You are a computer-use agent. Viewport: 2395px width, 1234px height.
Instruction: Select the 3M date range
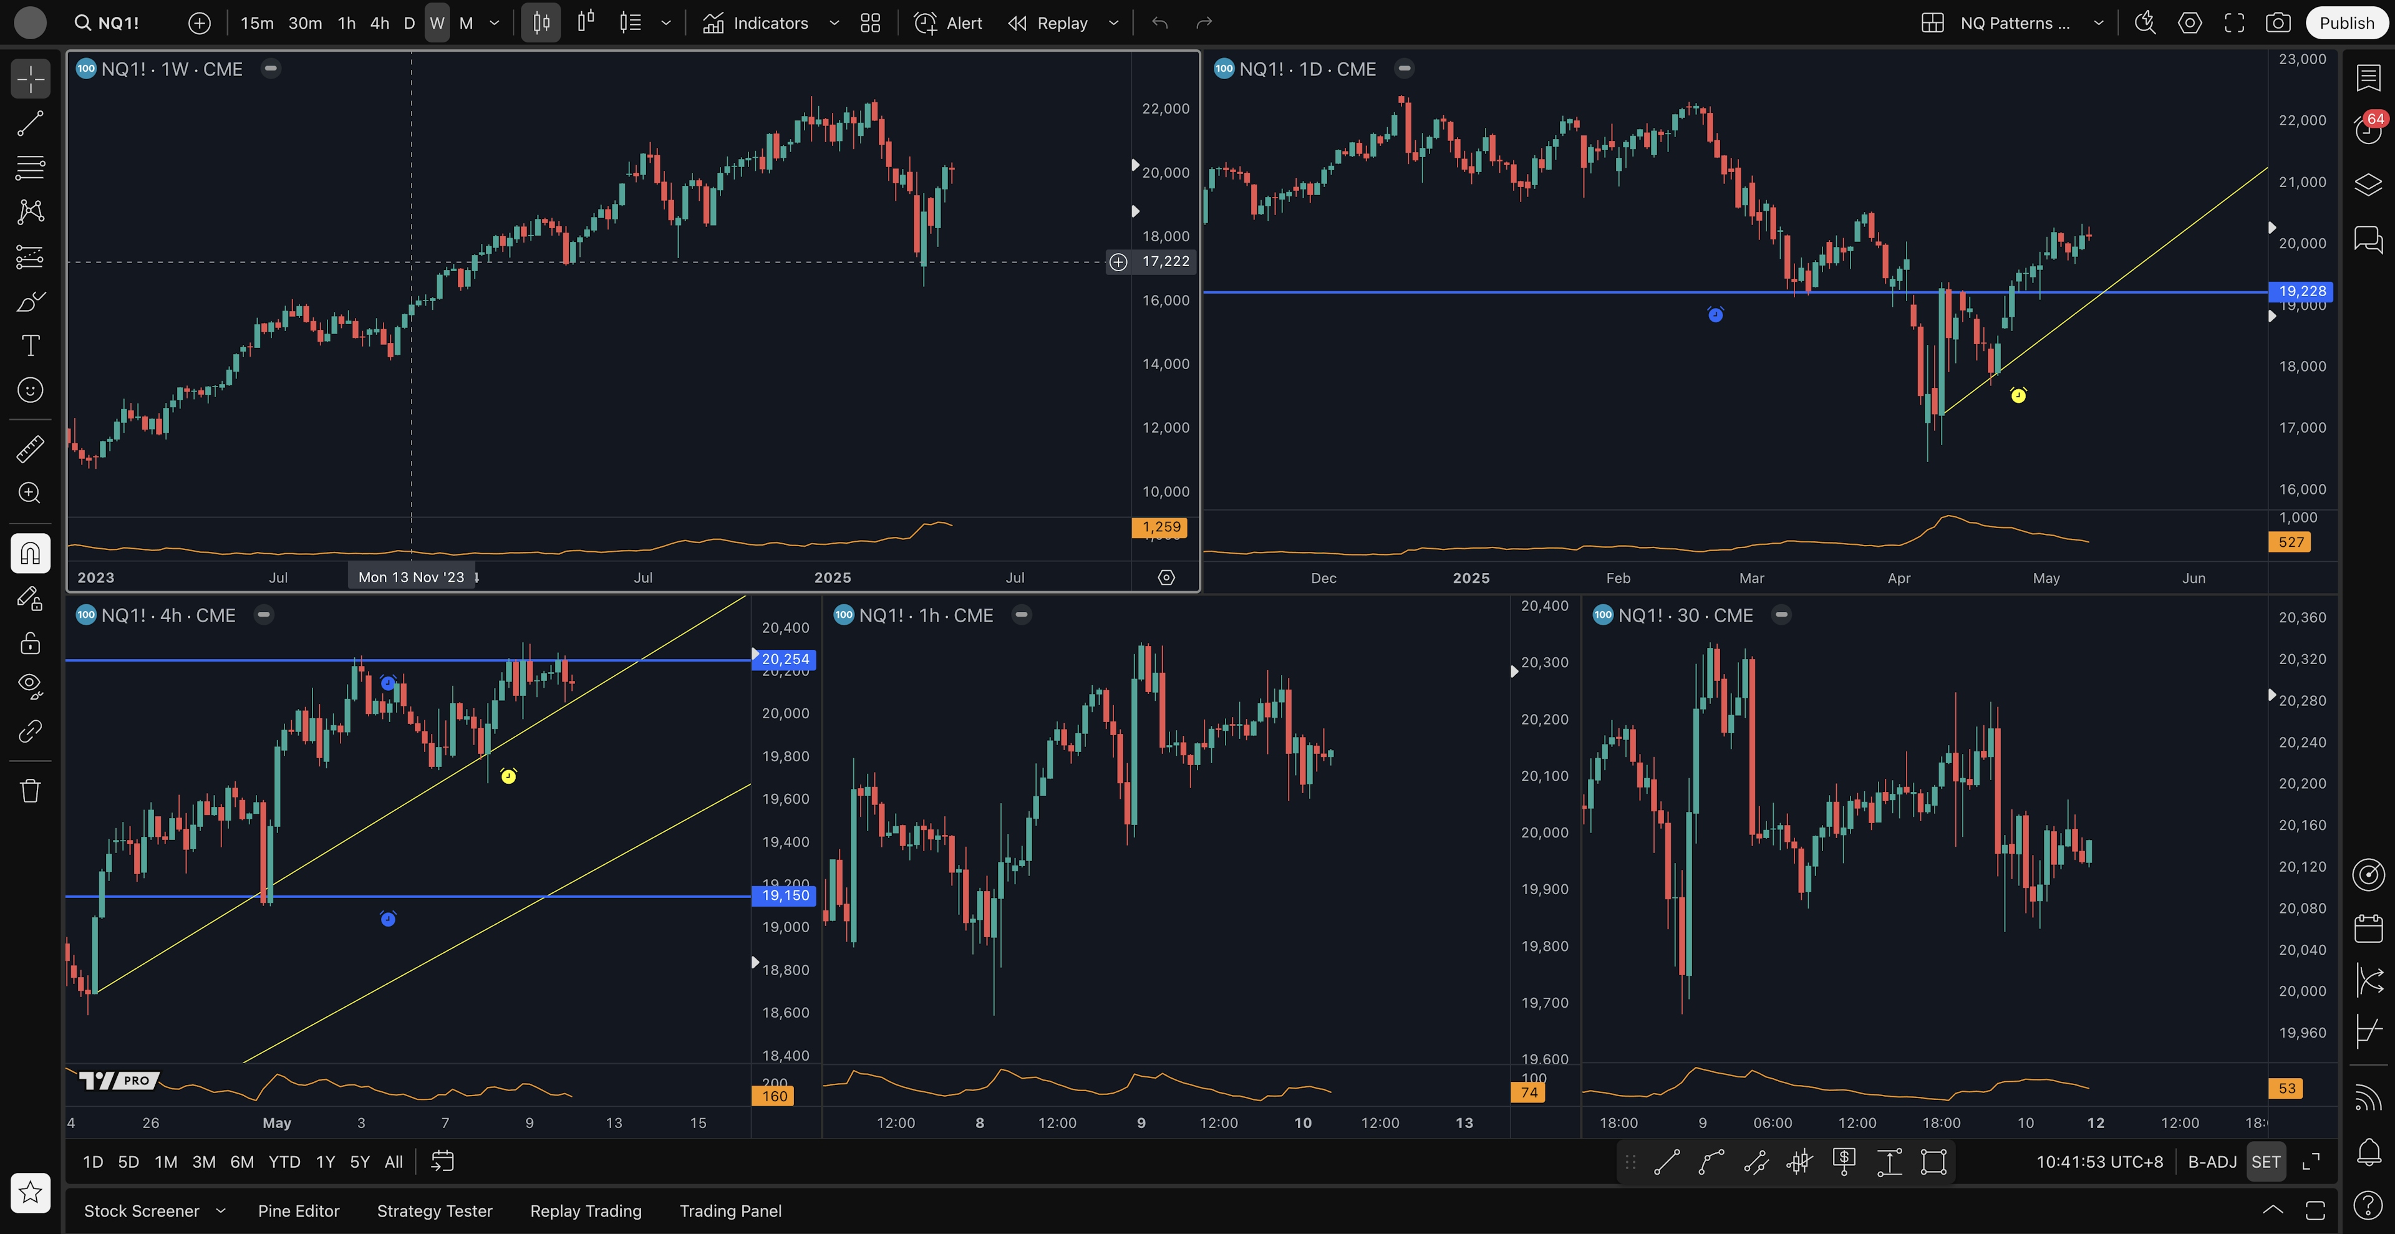pos(203,1162)
